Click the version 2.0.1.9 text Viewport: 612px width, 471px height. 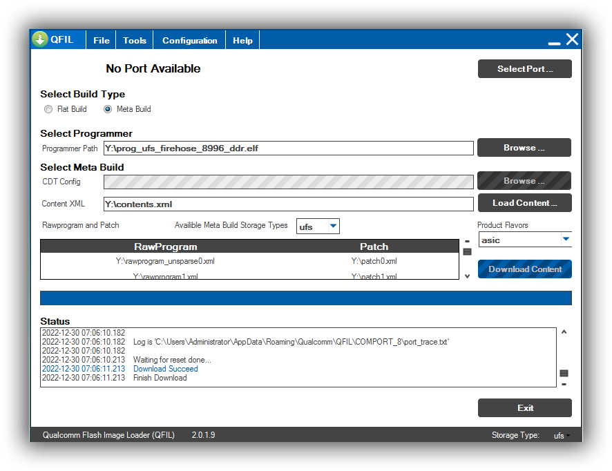coord(203,435)
